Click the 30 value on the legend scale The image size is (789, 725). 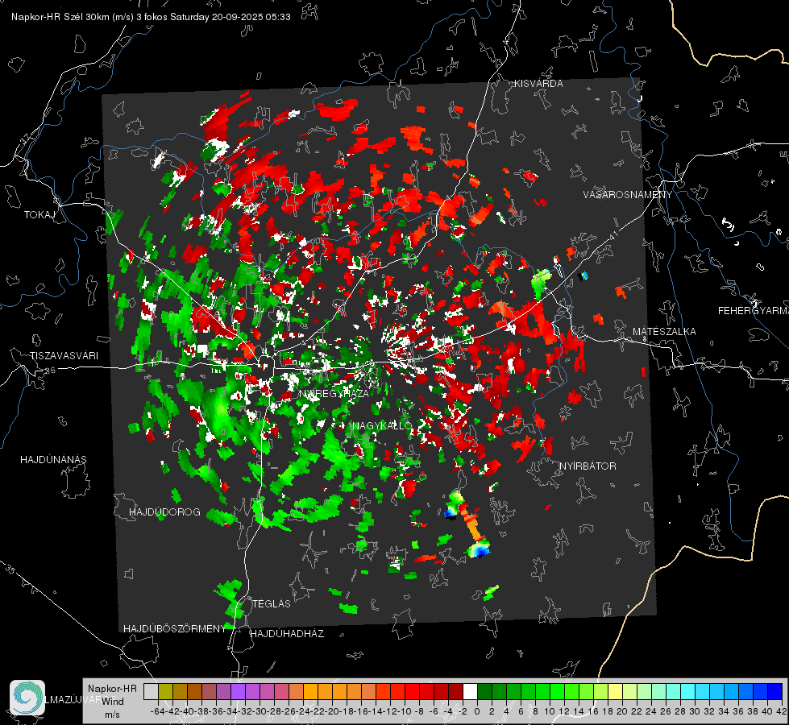click(x=695, y=711)
